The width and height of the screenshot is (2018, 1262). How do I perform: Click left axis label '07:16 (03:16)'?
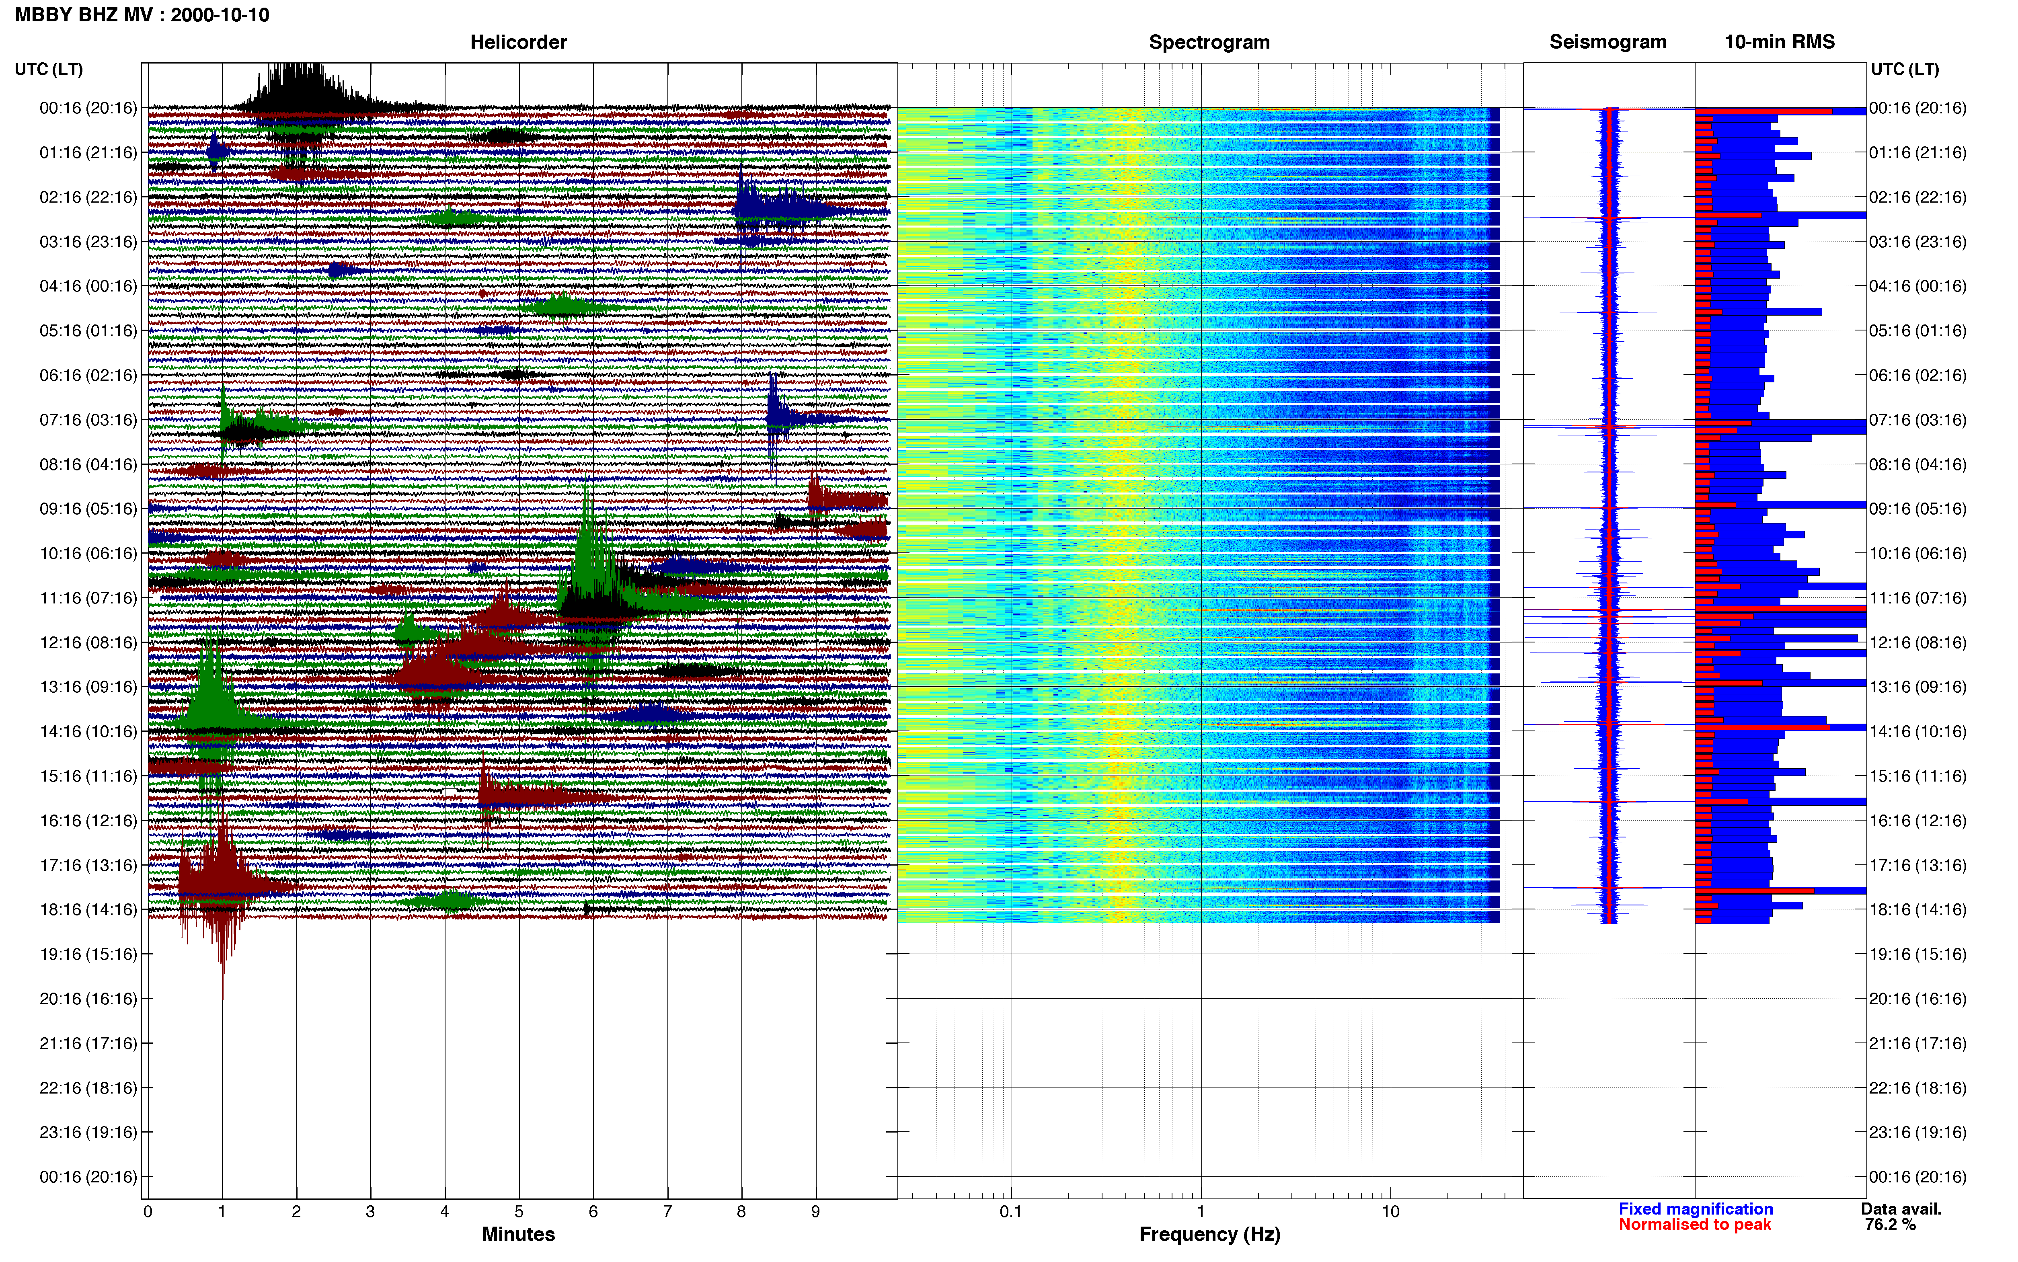click(x=88, y=420)
